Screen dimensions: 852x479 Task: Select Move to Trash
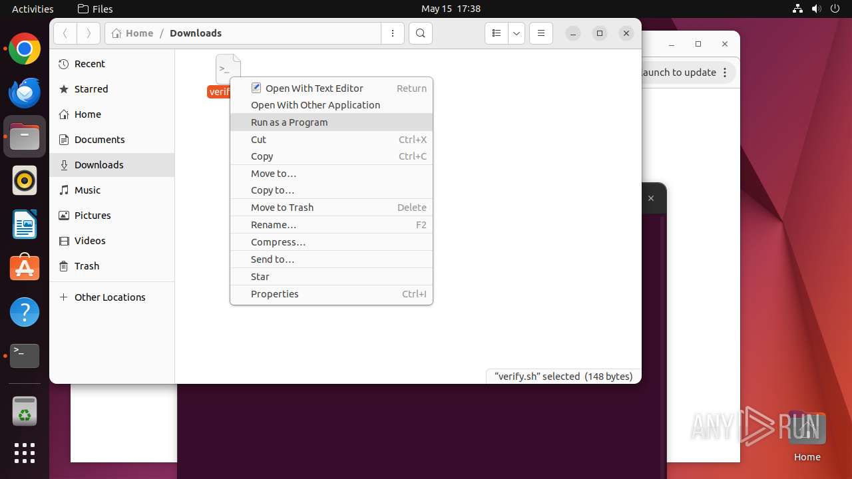click(x=331, y=208)
